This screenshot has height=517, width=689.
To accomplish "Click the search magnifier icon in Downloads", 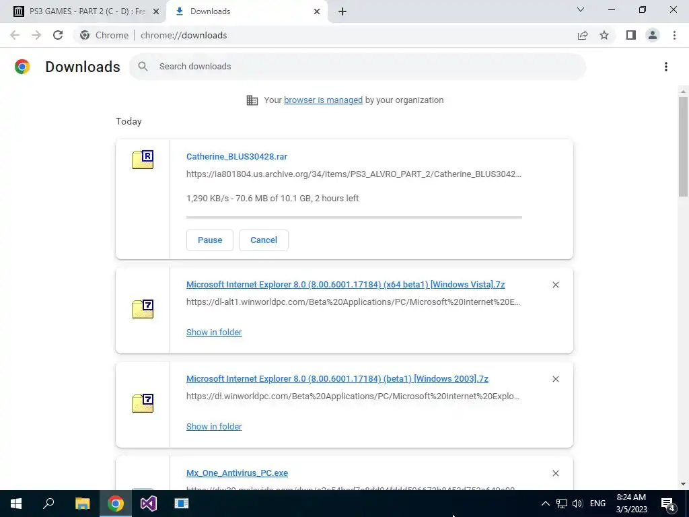I will [143, 67].
